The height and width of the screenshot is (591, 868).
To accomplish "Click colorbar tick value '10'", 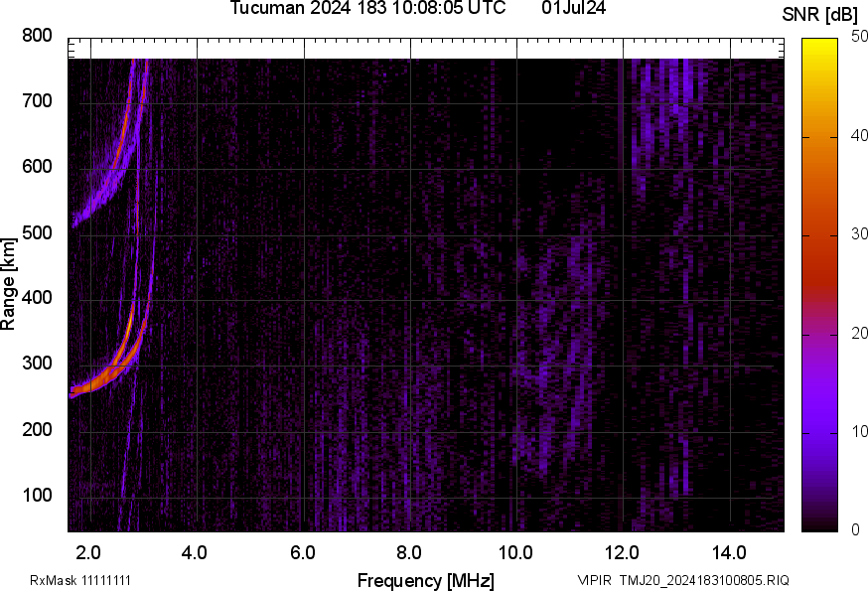I will [859, 431].
